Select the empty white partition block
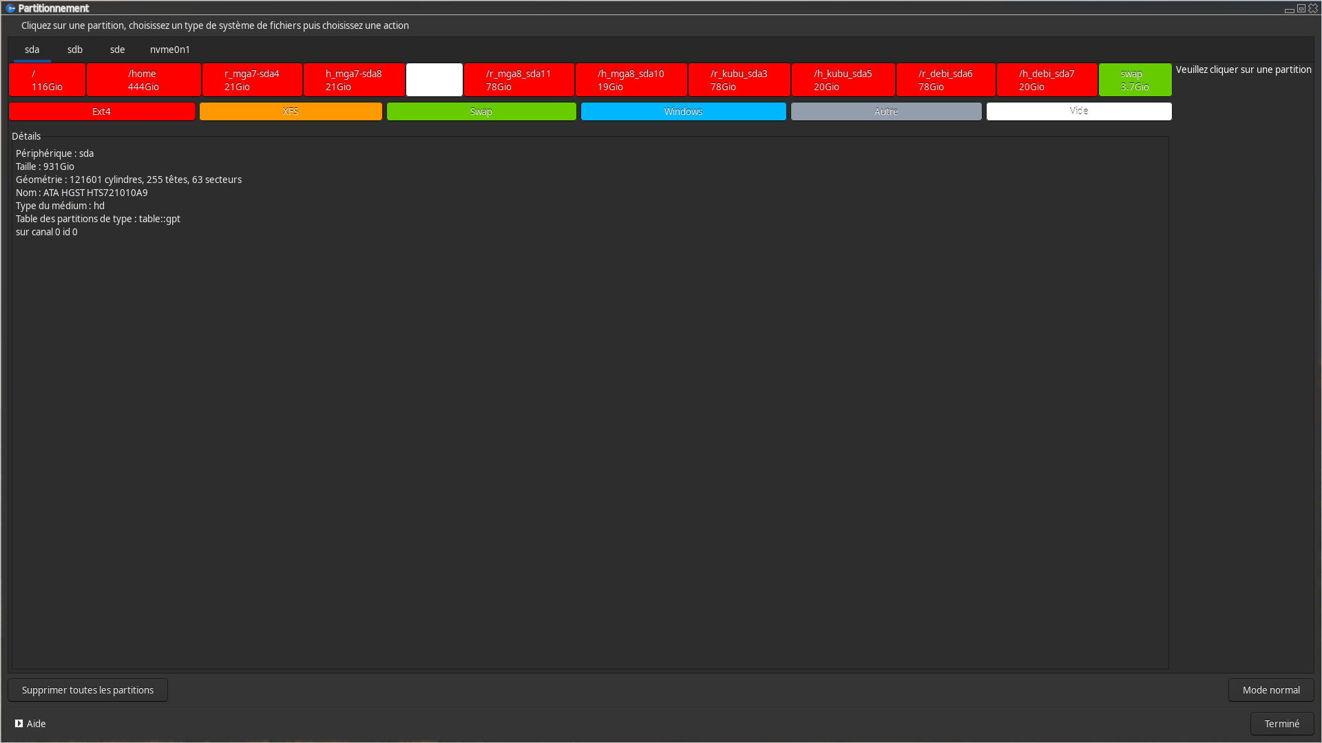 (x=434, y=80)
